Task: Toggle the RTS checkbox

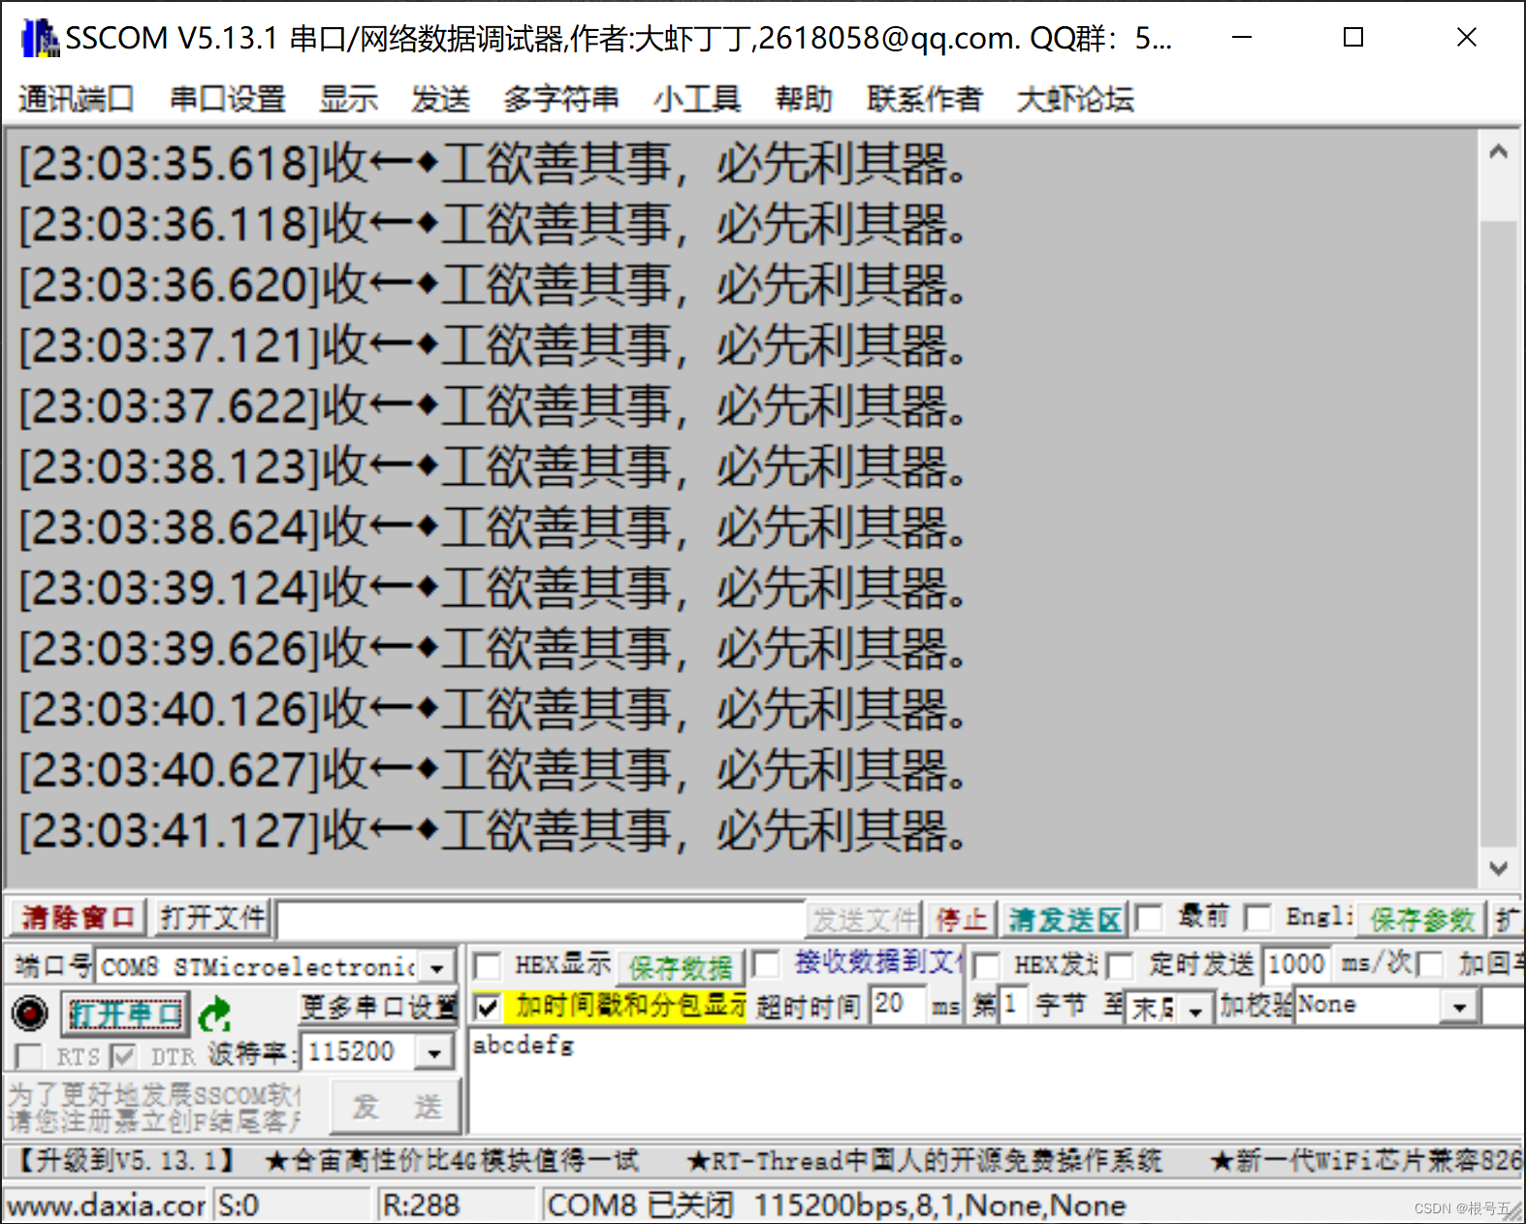Action: point(29,1056)
